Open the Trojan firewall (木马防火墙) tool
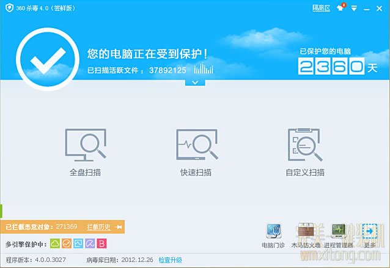Screen dimensions: 390x268 tap(306, 236)
